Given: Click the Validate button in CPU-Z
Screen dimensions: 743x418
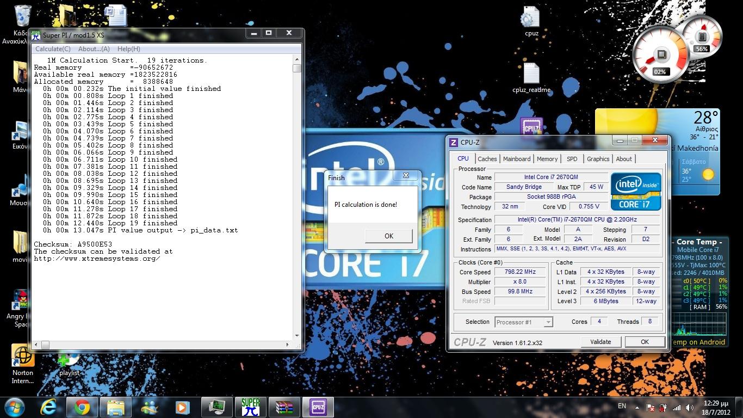Looking at the screenshot, I should [600, 342].
